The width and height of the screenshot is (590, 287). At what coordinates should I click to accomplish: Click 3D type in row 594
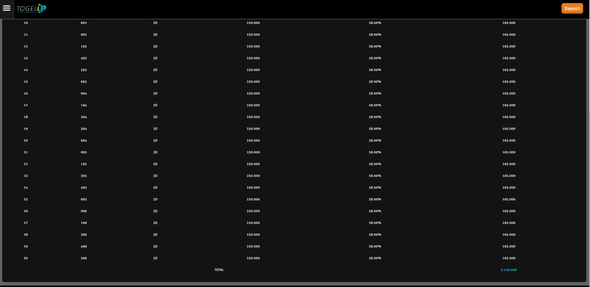155,129
